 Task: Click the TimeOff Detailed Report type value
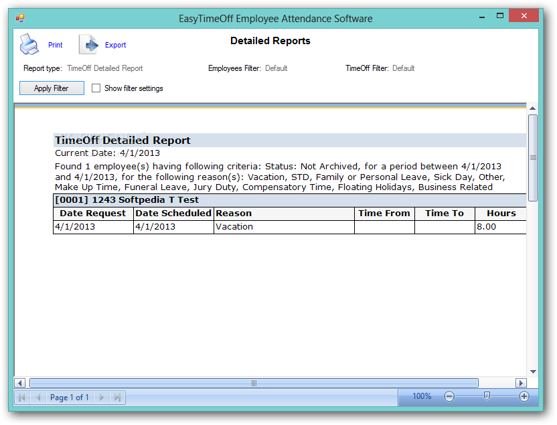[x=105, y=68]
